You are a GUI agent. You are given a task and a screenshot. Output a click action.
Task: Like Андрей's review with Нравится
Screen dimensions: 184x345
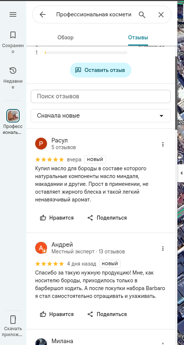pos(57,314)
